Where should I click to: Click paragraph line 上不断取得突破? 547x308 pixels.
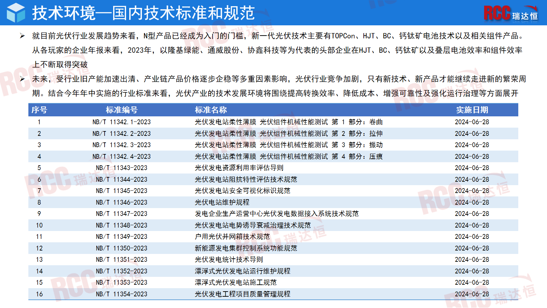click(x=60, y=65)
